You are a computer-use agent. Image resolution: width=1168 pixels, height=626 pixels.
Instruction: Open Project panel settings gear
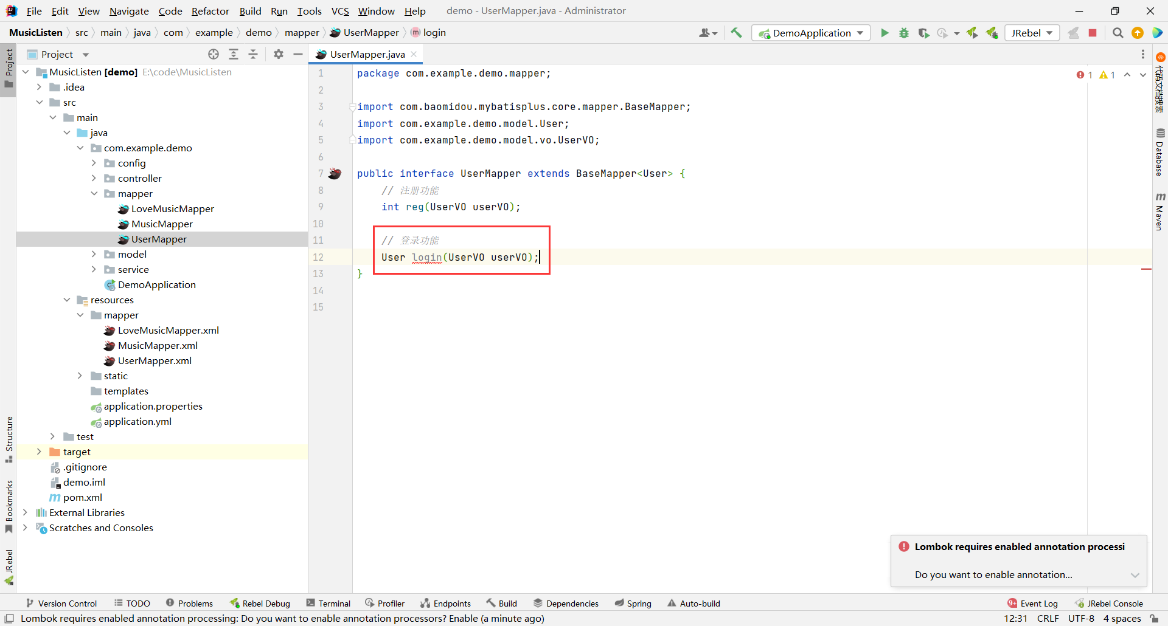click(279, 54)
